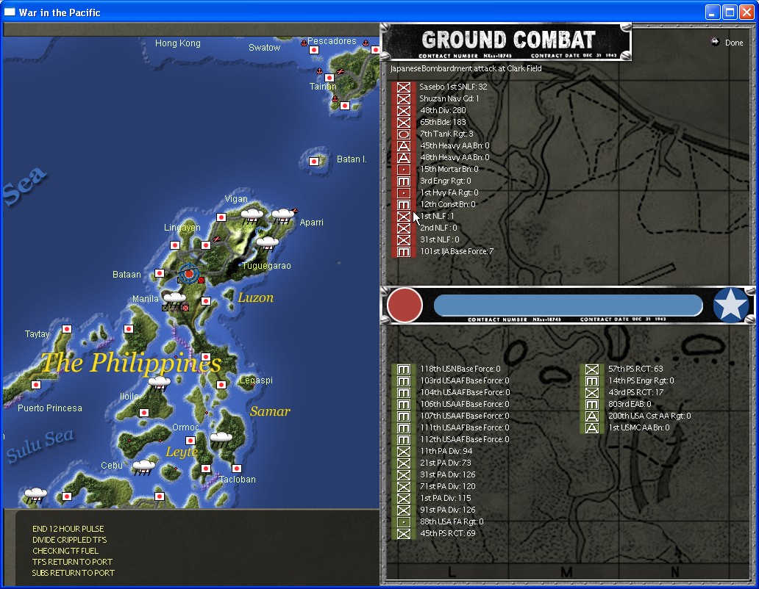Maximize the War in the Pacific window
The height and width of the screenshot is (589, 759).
(x=730, y=12)
